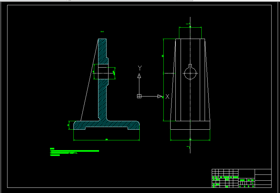The image size is (280, 193).
Task: Select the upper vertical height dimension of the front view
Action: coord(163,56)
